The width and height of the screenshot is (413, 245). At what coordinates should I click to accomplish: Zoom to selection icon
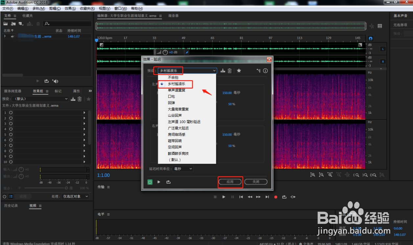click(x=373, y=175)
